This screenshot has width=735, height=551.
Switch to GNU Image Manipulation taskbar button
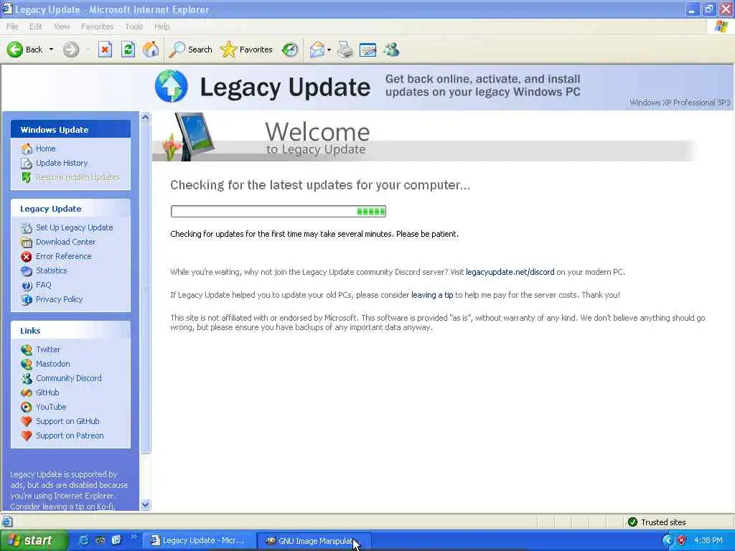[x=314, y=541]
